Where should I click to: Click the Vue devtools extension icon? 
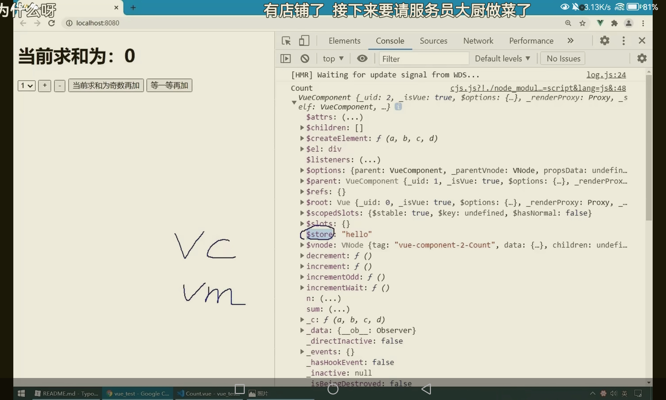click(x=600, y=23)
